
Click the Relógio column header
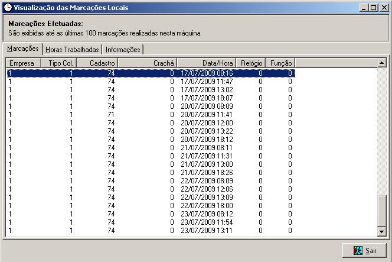[251, 63]
